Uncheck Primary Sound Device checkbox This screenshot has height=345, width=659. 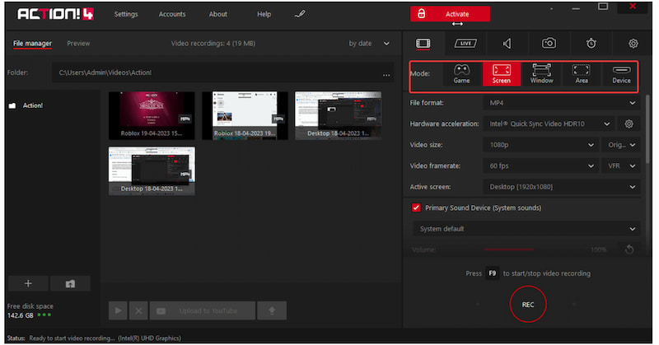click(x=416, y=208)
